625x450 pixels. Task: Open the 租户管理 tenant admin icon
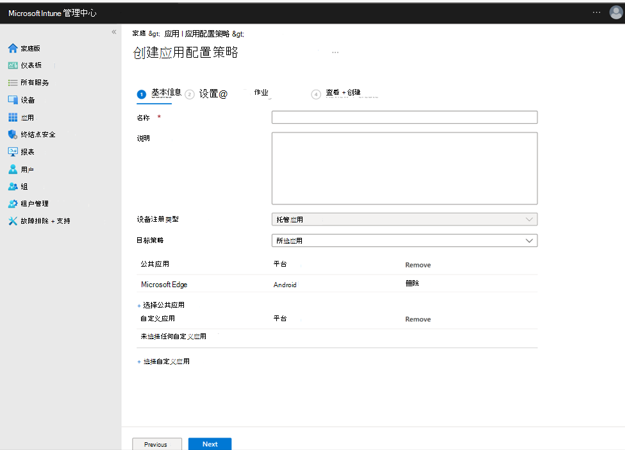click(x=13, y=204)
